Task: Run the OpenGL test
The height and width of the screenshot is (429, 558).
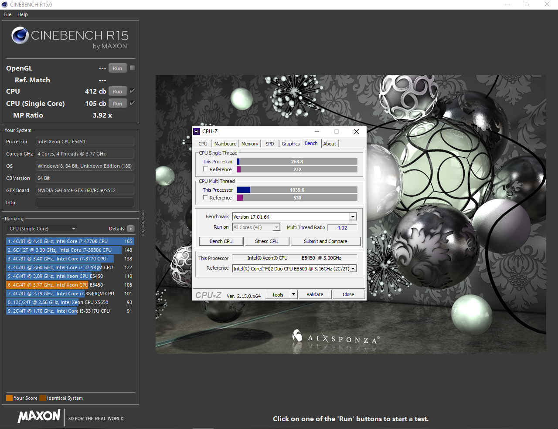Action: click(118, 68)
